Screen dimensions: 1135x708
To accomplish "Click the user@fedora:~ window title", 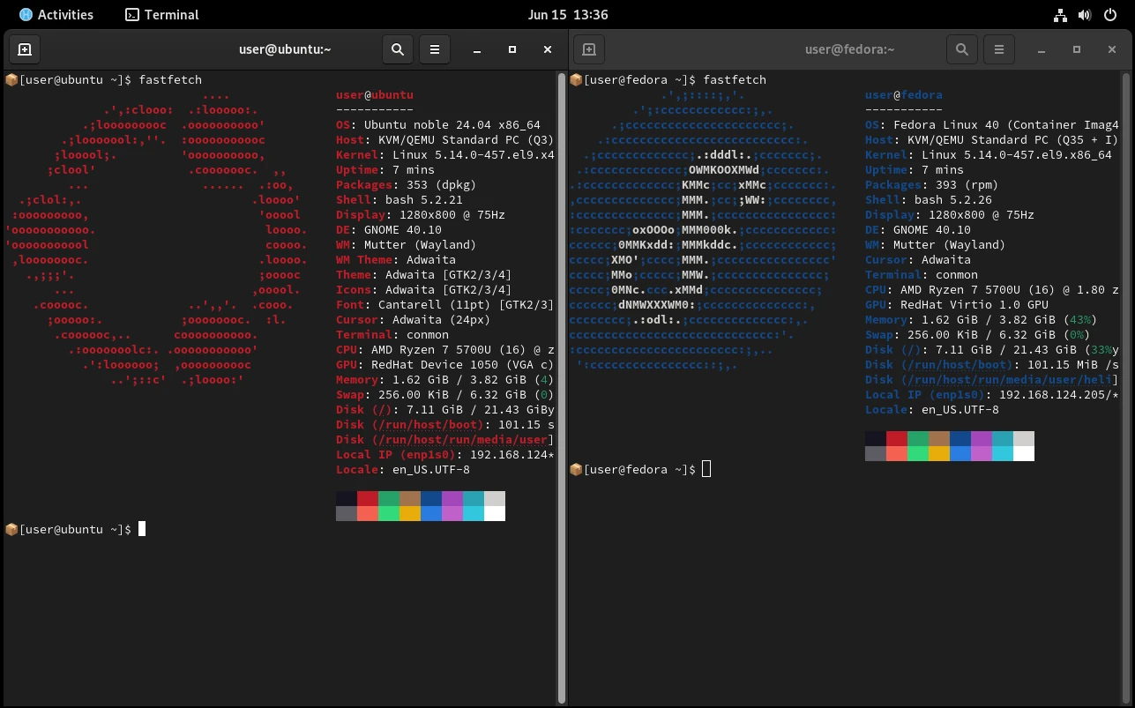I will (x=850, y=49).
